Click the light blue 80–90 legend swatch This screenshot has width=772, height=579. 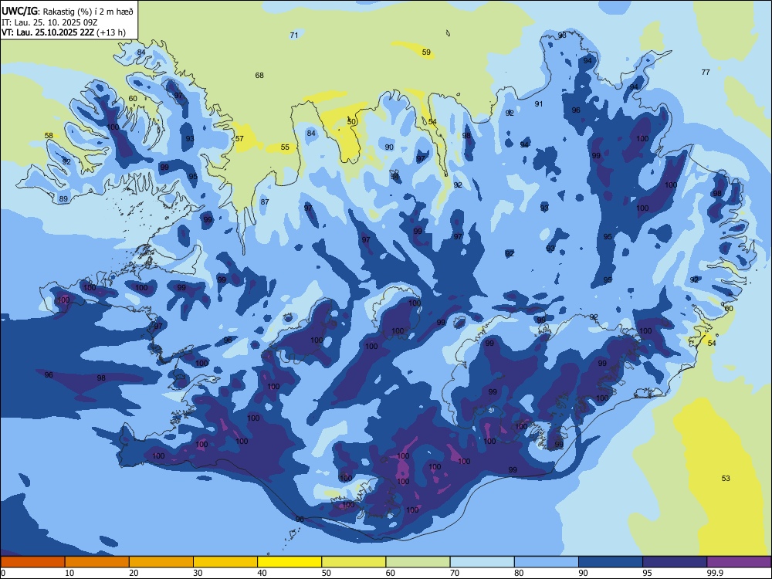pyautogui.click(x=547, y=562)
